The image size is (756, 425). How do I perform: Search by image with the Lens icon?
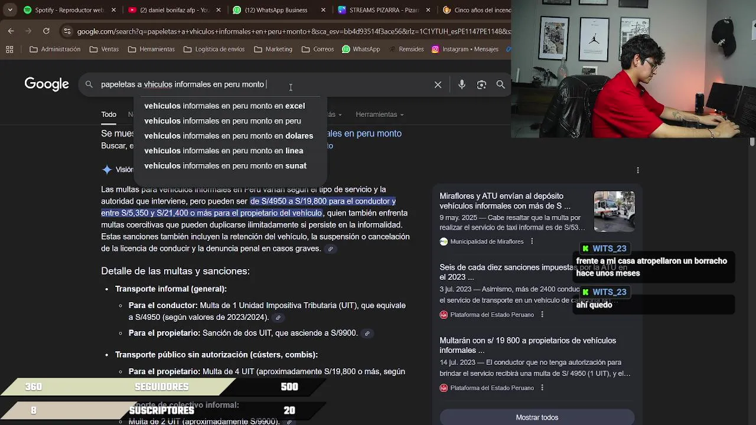point(481,84)
